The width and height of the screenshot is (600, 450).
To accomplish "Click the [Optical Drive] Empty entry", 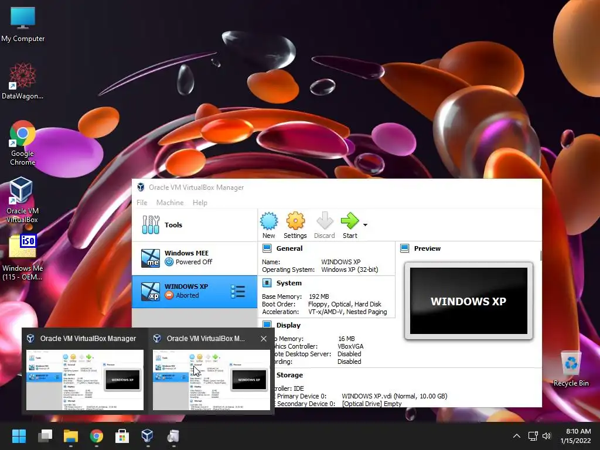I will click(371, 404).
